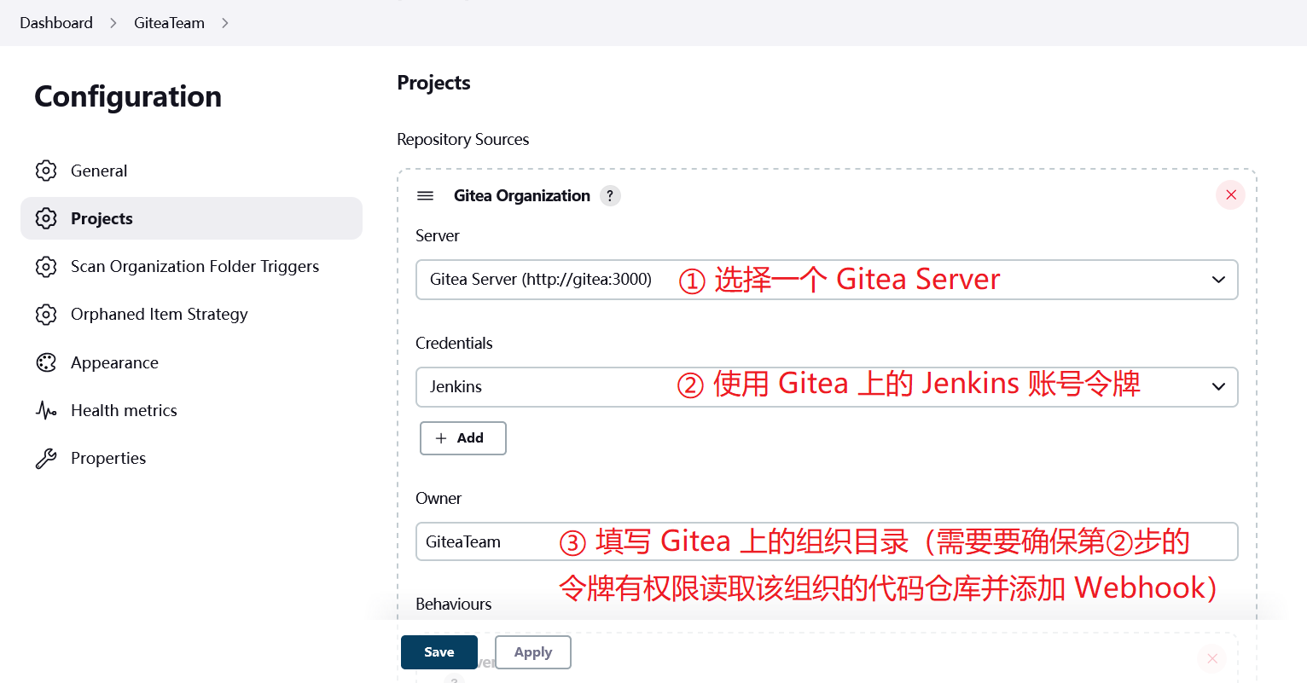Click the Server field label
This screenshot has width=1307, height=683.
point(437,235)
